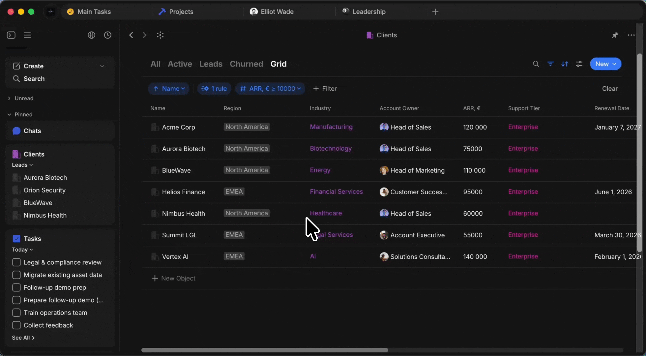The height and width of the screenshot is (356, 646).
Task: Open view settings sliders icon
Action: pos(579,64)
